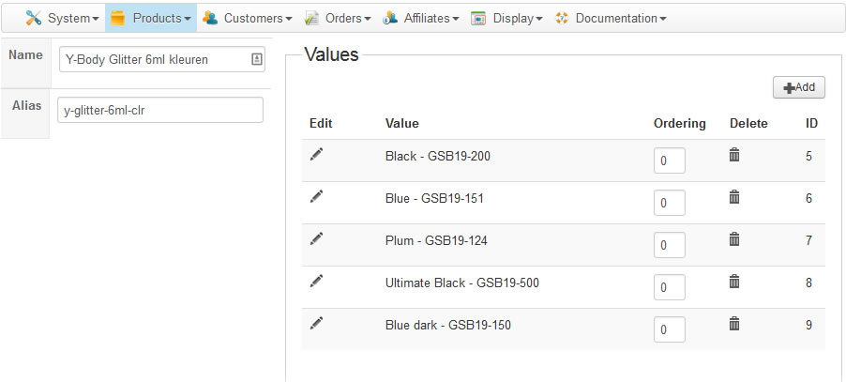Edit the Ultimate Black - GSB19-500 entry

(x=316, y=281)
